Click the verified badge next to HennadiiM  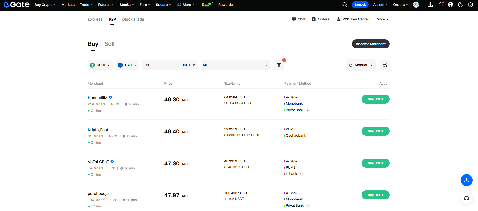[x=110, y=98]
